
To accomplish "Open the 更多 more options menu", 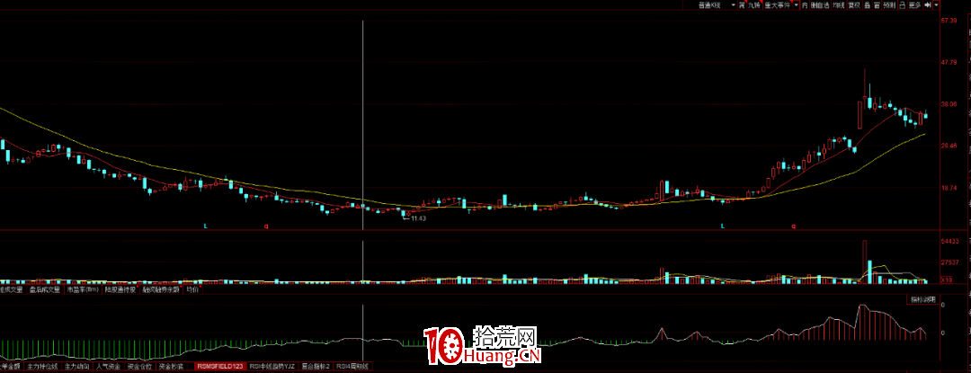I will (915, 5).
